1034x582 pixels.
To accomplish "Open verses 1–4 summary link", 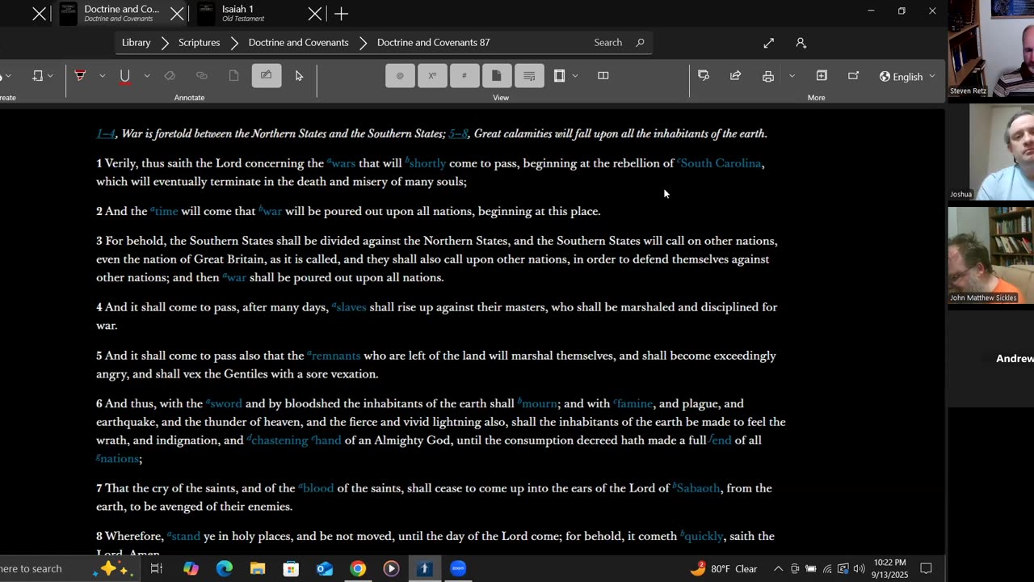I will coord(106,134).
